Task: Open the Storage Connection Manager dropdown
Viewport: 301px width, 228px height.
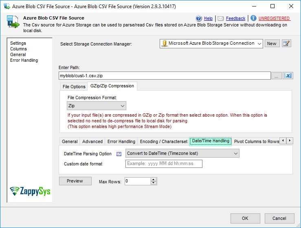Action: click(211, 43)
